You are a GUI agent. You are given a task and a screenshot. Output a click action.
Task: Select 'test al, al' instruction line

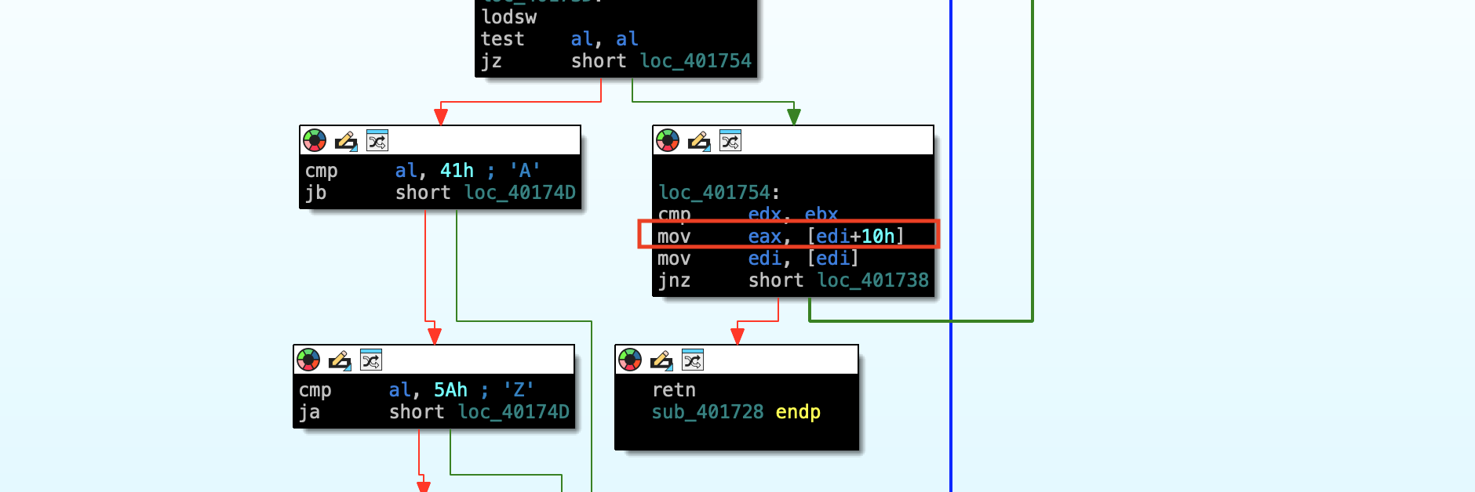tap(559, 39)
